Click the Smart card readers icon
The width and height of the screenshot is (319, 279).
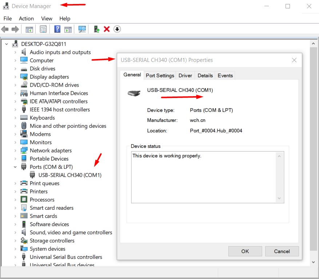pyautogui.click(x=24, y=208)
